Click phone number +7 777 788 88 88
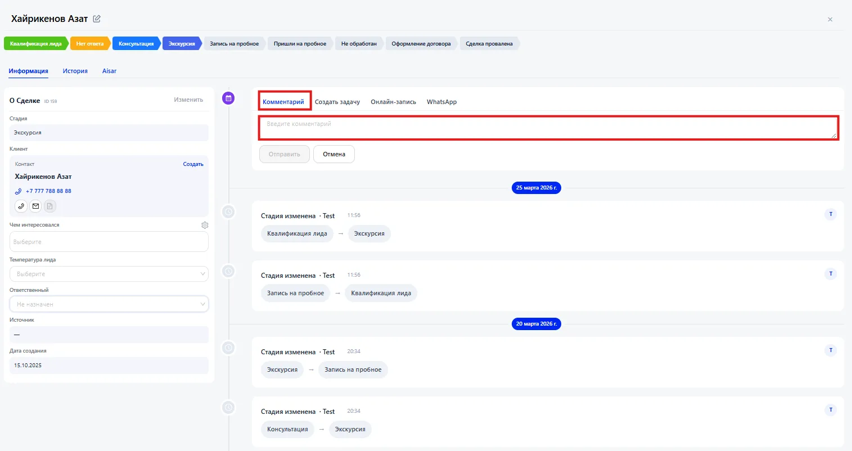The image size is (852, 451). click(48, 191)
